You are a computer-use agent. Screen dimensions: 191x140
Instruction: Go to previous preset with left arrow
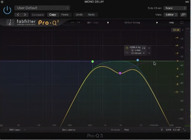(x=18, y=15)
